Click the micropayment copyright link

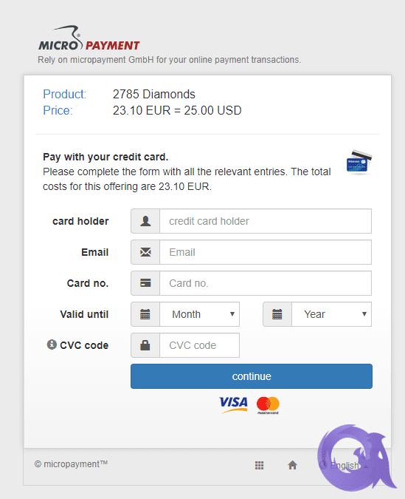tap(71, 464)
